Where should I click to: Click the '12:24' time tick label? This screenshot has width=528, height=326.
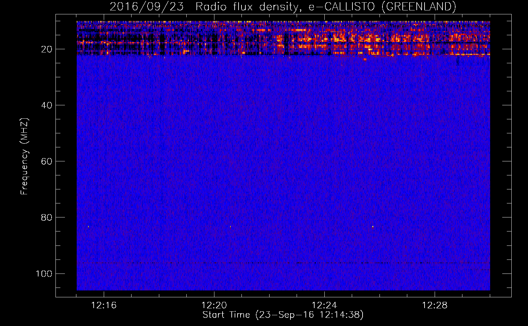coord(324,305)
